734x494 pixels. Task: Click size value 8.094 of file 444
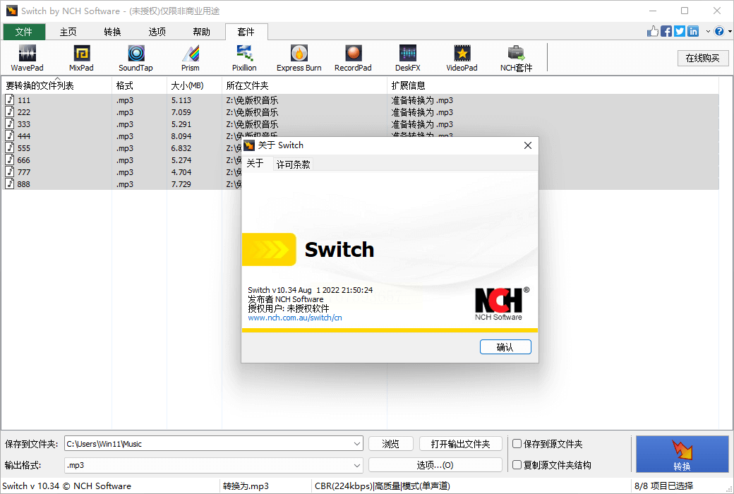tap(181, 136)
